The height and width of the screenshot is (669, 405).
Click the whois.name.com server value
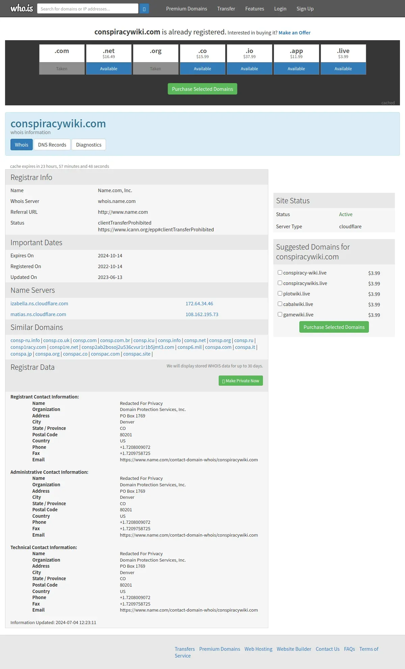click(x=117, y=201)
